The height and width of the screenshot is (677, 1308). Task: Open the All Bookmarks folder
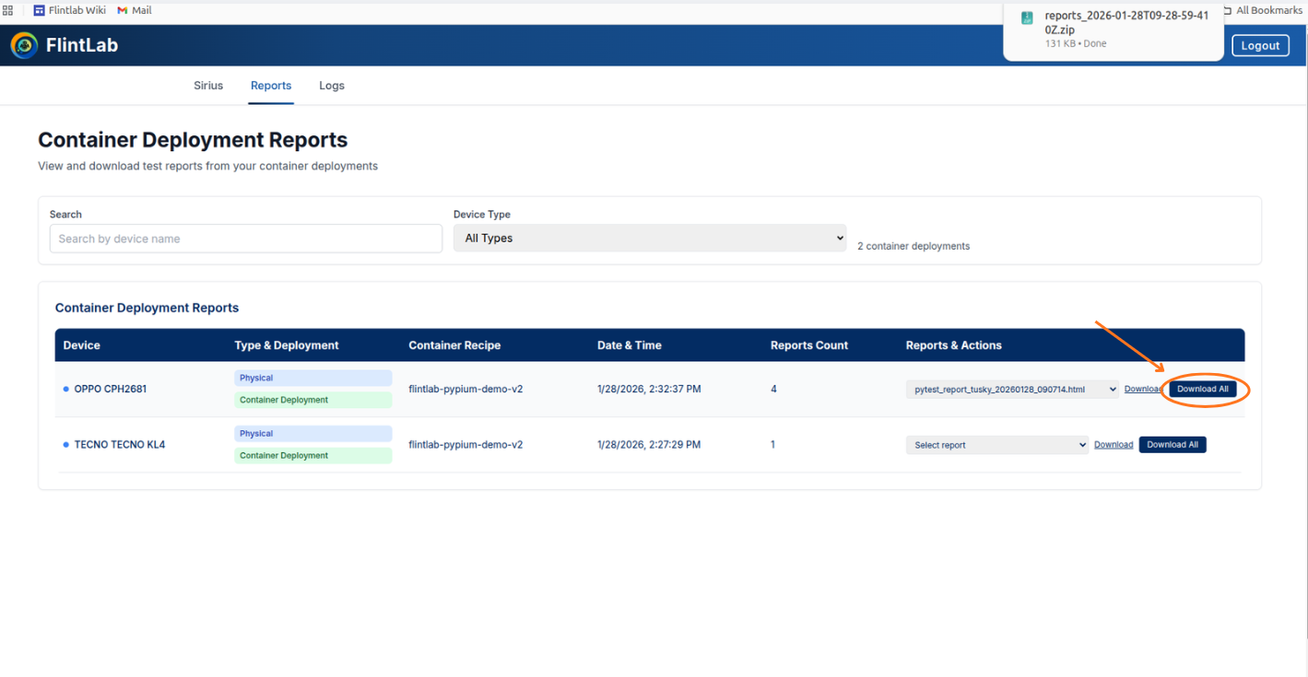pyautogui.click(x=1262, y=10)
